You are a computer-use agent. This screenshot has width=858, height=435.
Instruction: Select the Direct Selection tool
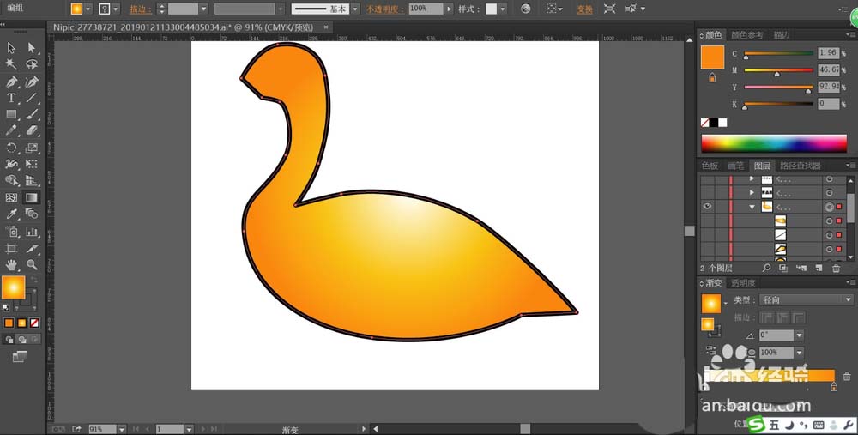pos(32,47)
